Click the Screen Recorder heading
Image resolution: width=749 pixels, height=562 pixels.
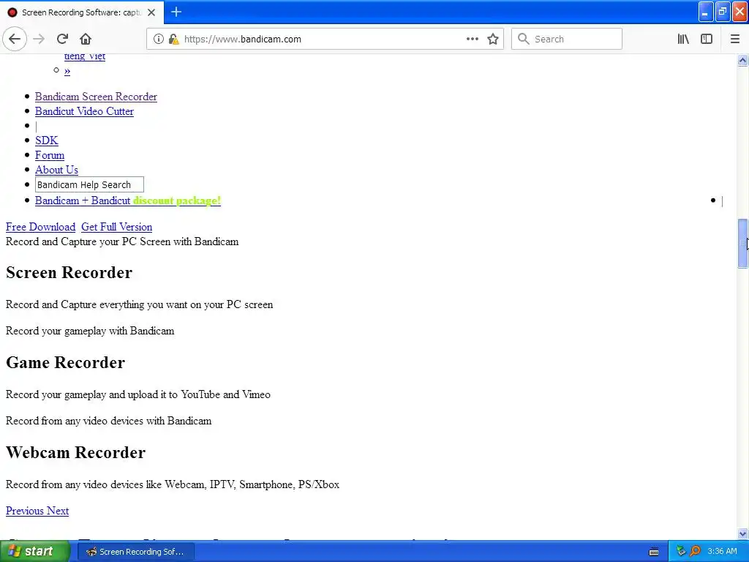tap(69, 272)
